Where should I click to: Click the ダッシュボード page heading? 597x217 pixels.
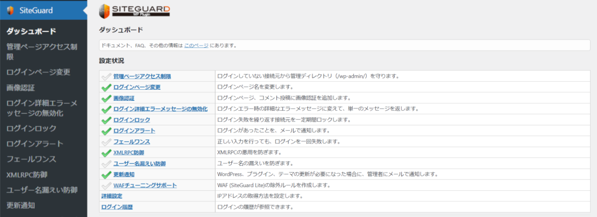[x=121, y=30]
